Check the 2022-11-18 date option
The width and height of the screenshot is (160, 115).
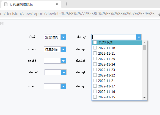95,48
